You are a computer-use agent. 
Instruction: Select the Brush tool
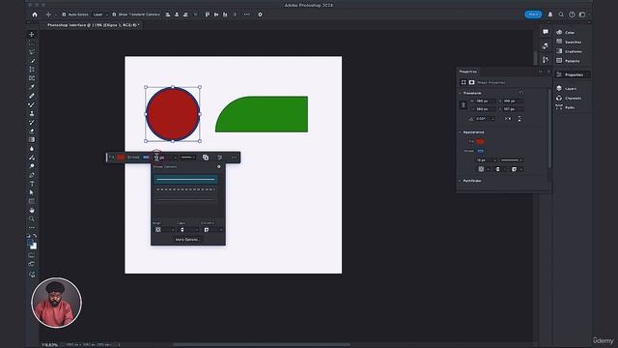click(x=32, y=104)
